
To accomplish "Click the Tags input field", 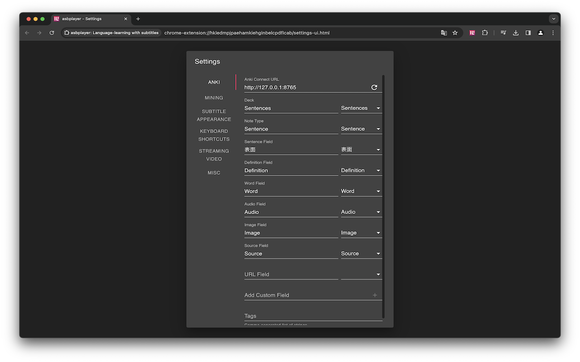I will click(313, 316).
